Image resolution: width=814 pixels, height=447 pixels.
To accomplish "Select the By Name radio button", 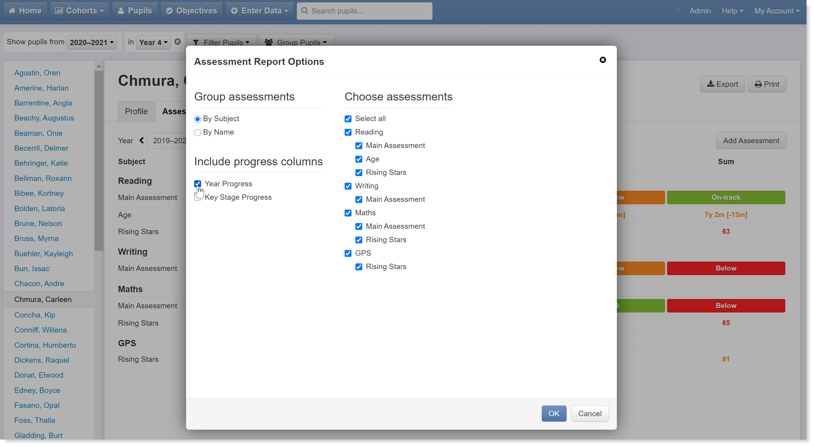I will point(197,132).
